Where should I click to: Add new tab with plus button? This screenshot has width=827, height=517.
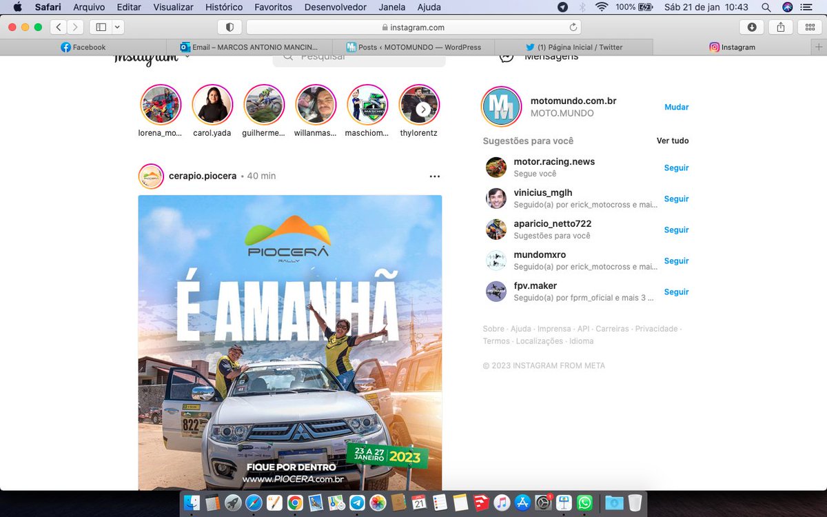[819, 47]
